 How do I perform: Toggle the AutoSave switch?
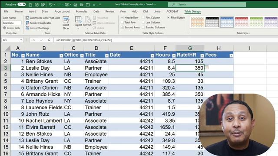coord(21,4)
